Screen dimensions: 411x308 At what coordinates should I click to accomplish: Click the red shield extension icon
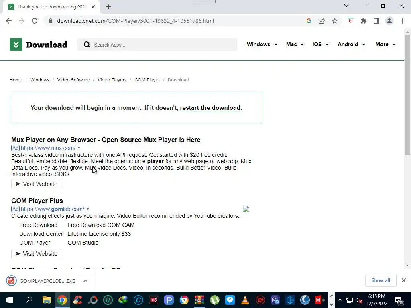point(351,21)
